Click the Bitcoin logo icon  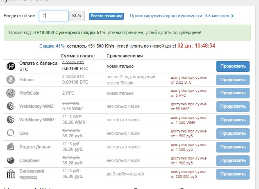pos(11,80)
